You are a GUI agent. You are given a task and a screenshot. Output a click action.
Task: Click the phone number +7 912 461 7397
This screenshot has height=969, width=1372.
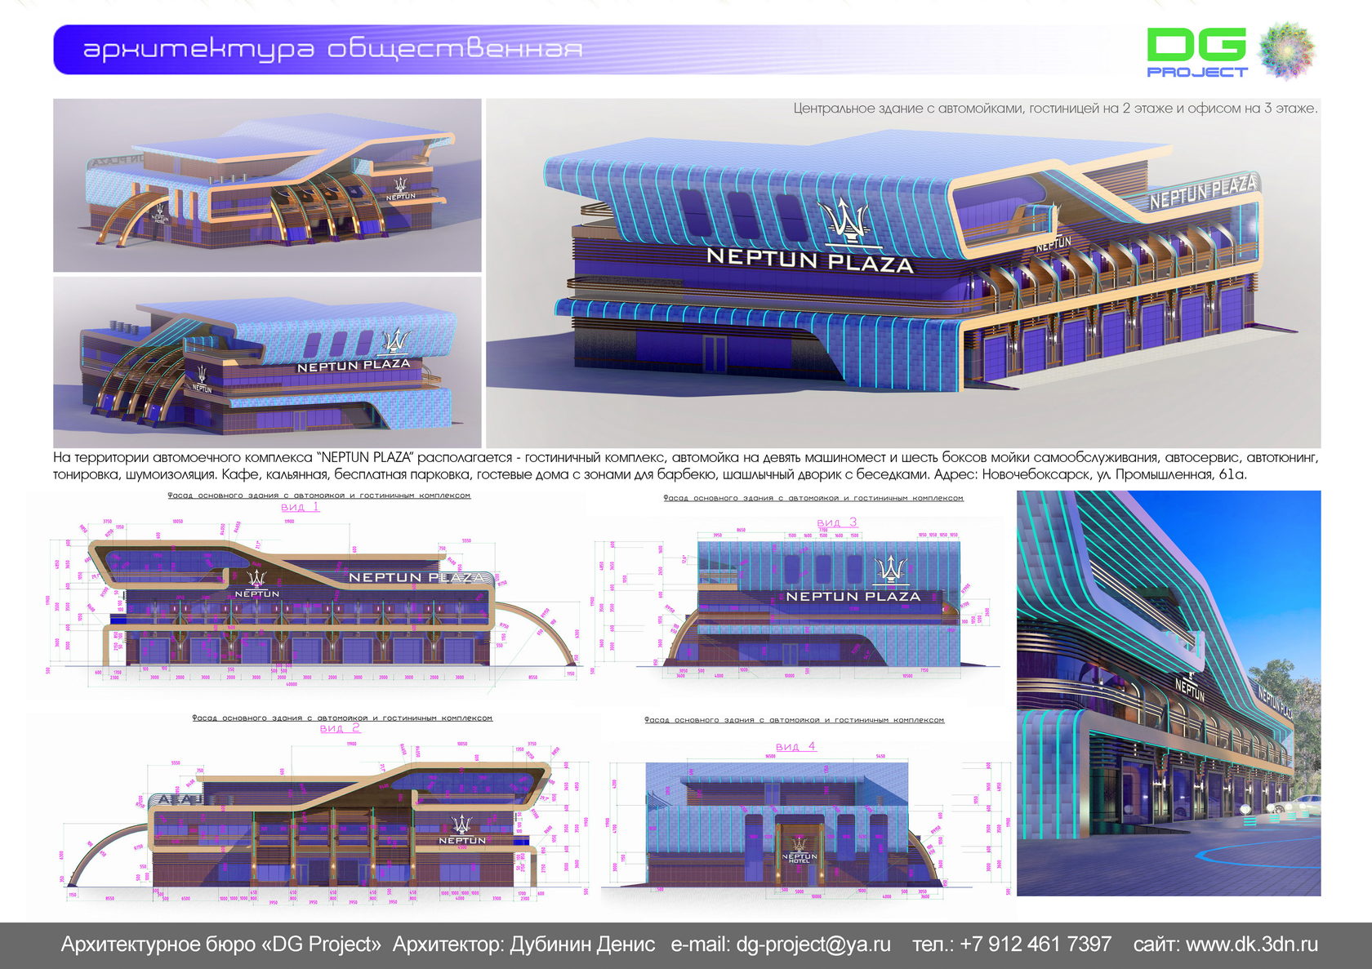click(1036, 945)
